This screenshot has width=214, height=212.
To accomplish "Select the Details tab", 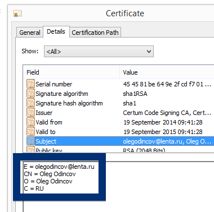I will 56,31.
